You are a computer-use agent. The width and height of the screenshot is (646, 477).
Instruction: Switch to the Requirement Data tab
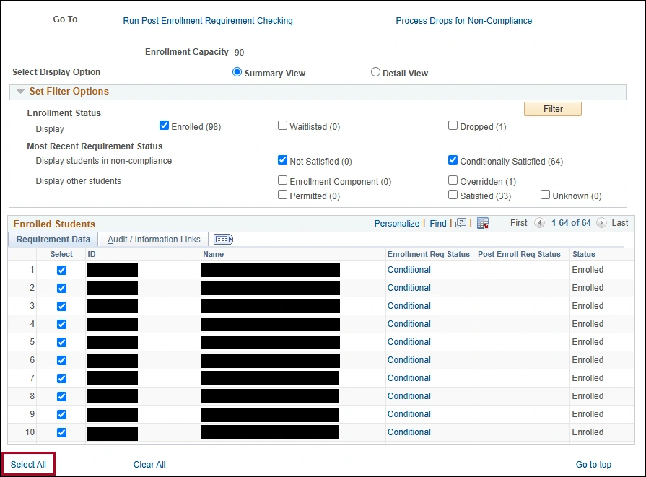pos(53,240)
